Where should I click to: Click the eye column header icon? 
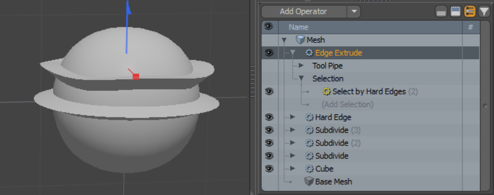coord(268,27)
